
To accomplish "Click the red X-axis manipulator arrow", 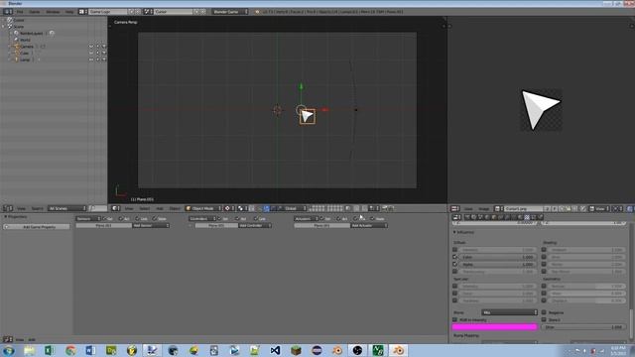I will click(324, 110).
